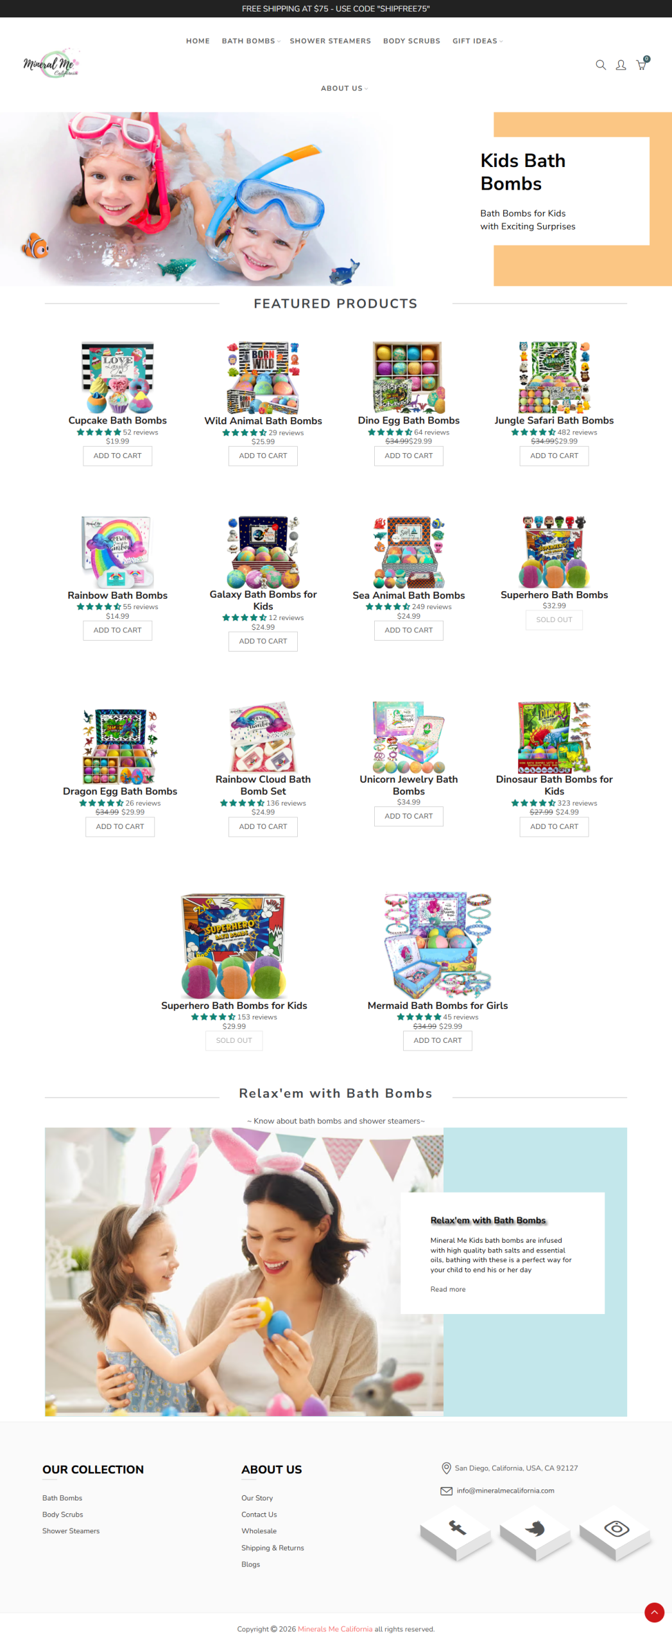Click the Mineral Me California logo
Image resolution: width=672 pixels, height=1645 pixels.
click(51, 64)
